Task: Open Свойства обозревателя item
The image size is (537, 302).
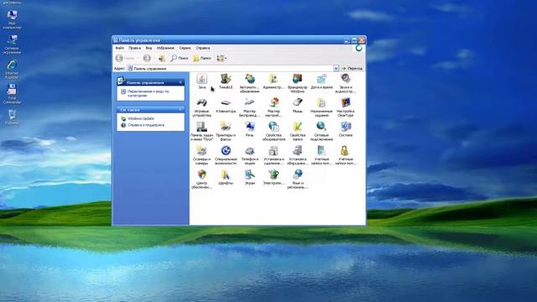Action: [274, 131]
